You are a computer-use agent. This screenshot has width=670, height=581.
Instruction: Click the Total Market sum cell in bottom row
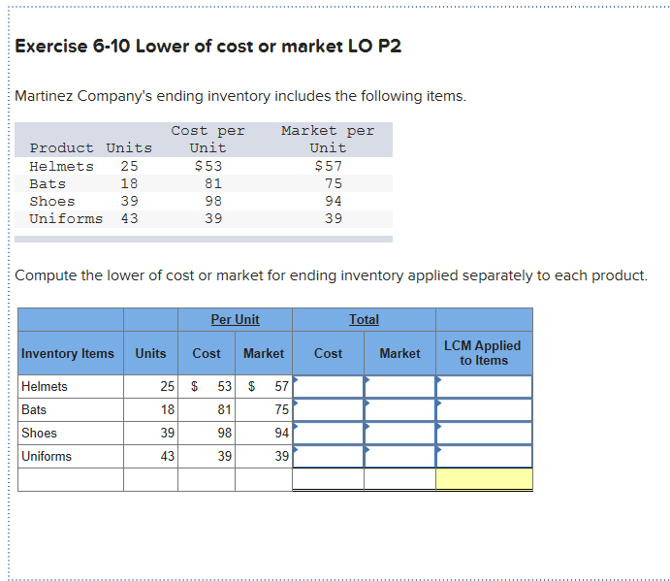(x=399, y=479)
